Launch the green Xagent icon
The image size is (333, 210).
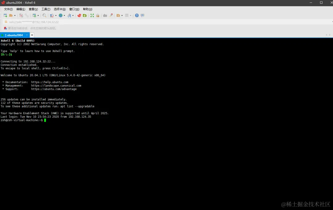85,15
